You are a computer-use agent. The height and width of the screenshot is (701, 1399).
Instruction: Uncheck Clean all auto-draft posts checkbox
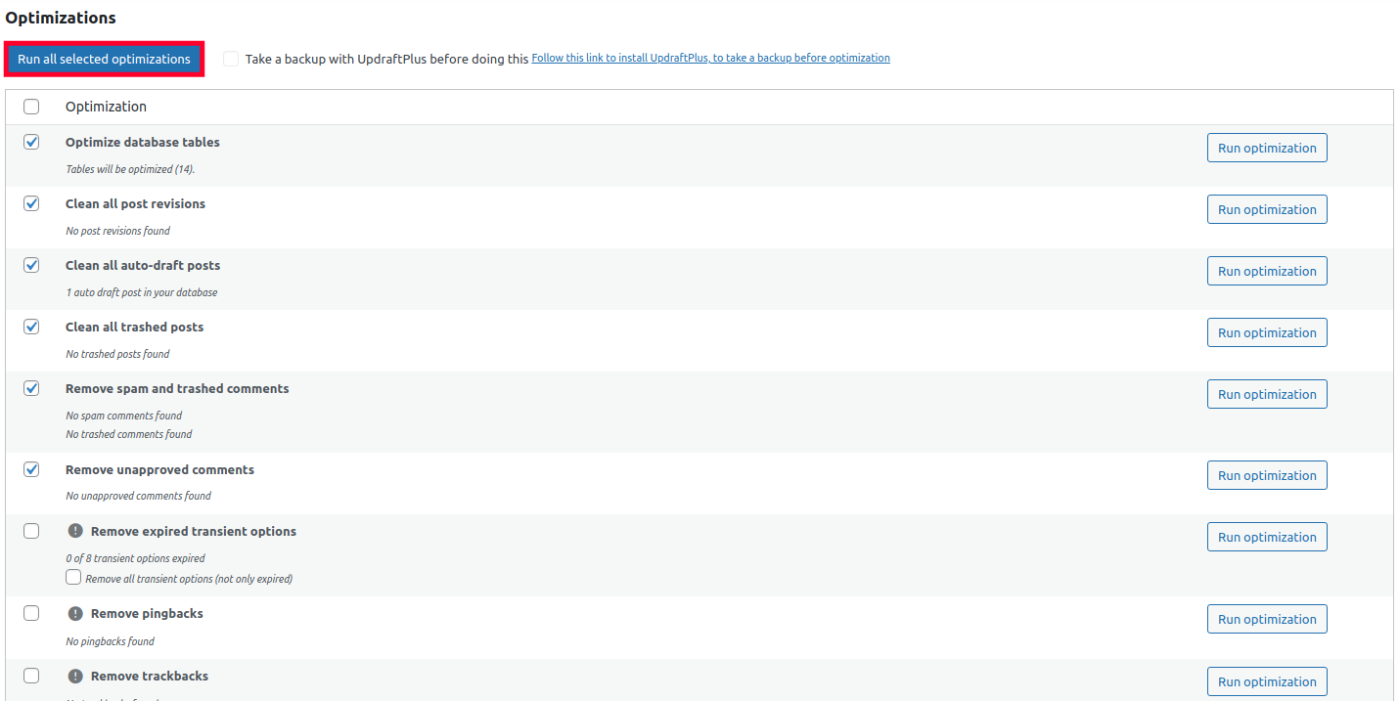(x=31, y=265)
